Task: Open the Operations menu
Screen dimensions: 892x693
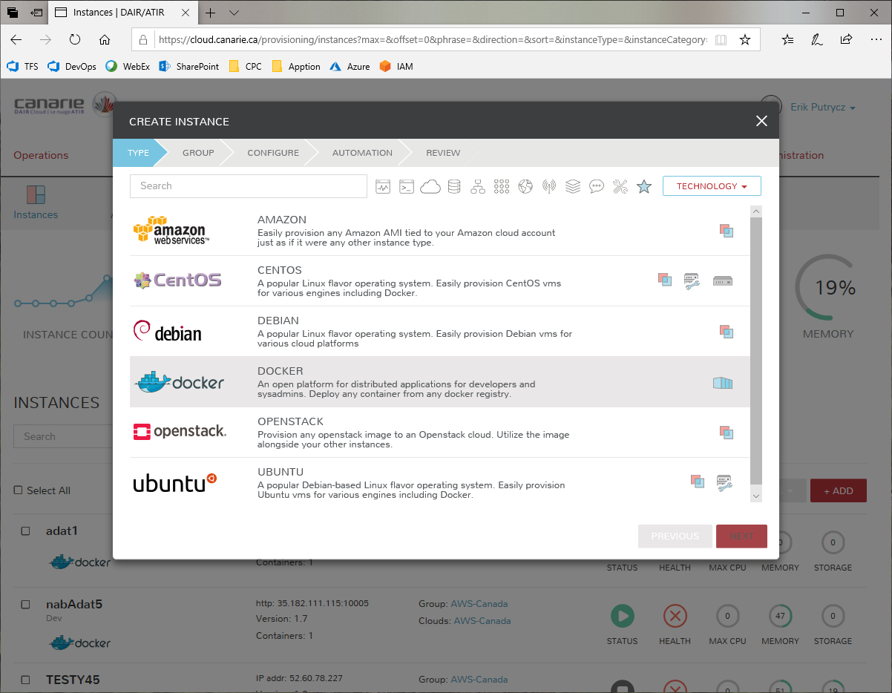Action: [41, 155]
